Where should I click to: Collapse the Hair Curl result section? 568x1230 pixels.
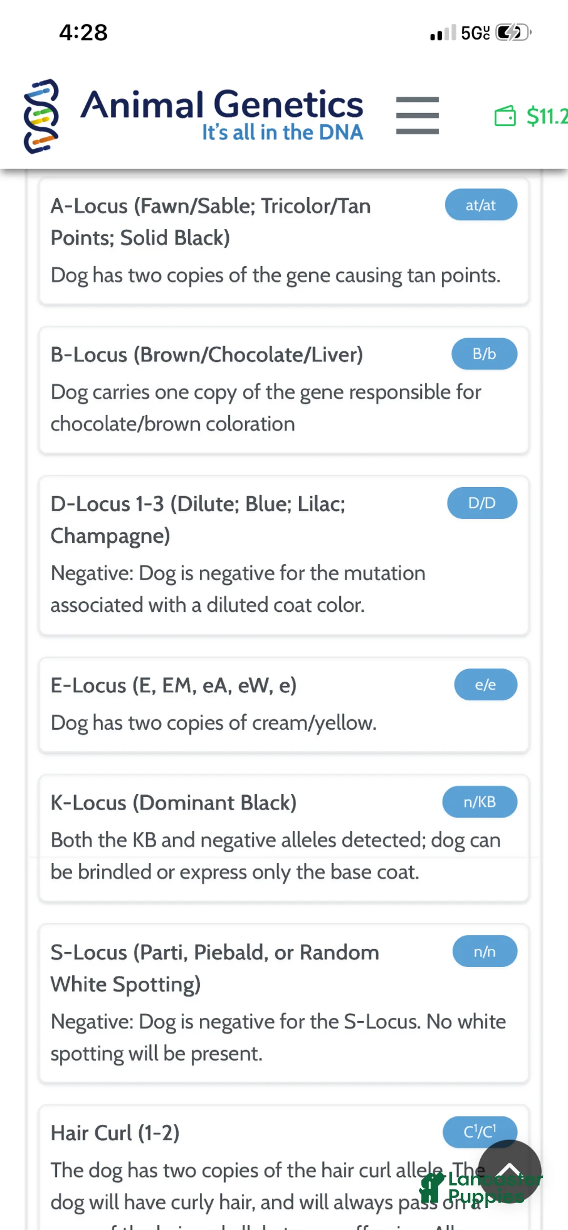pyautogui.click(x=210, y=1132)
